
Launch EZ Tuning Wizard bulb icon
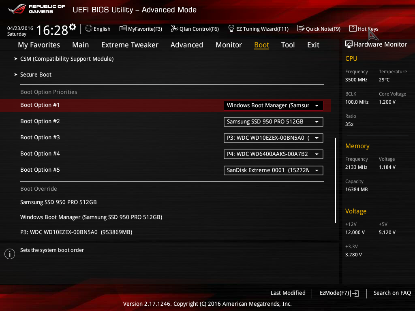coord(231,28)
